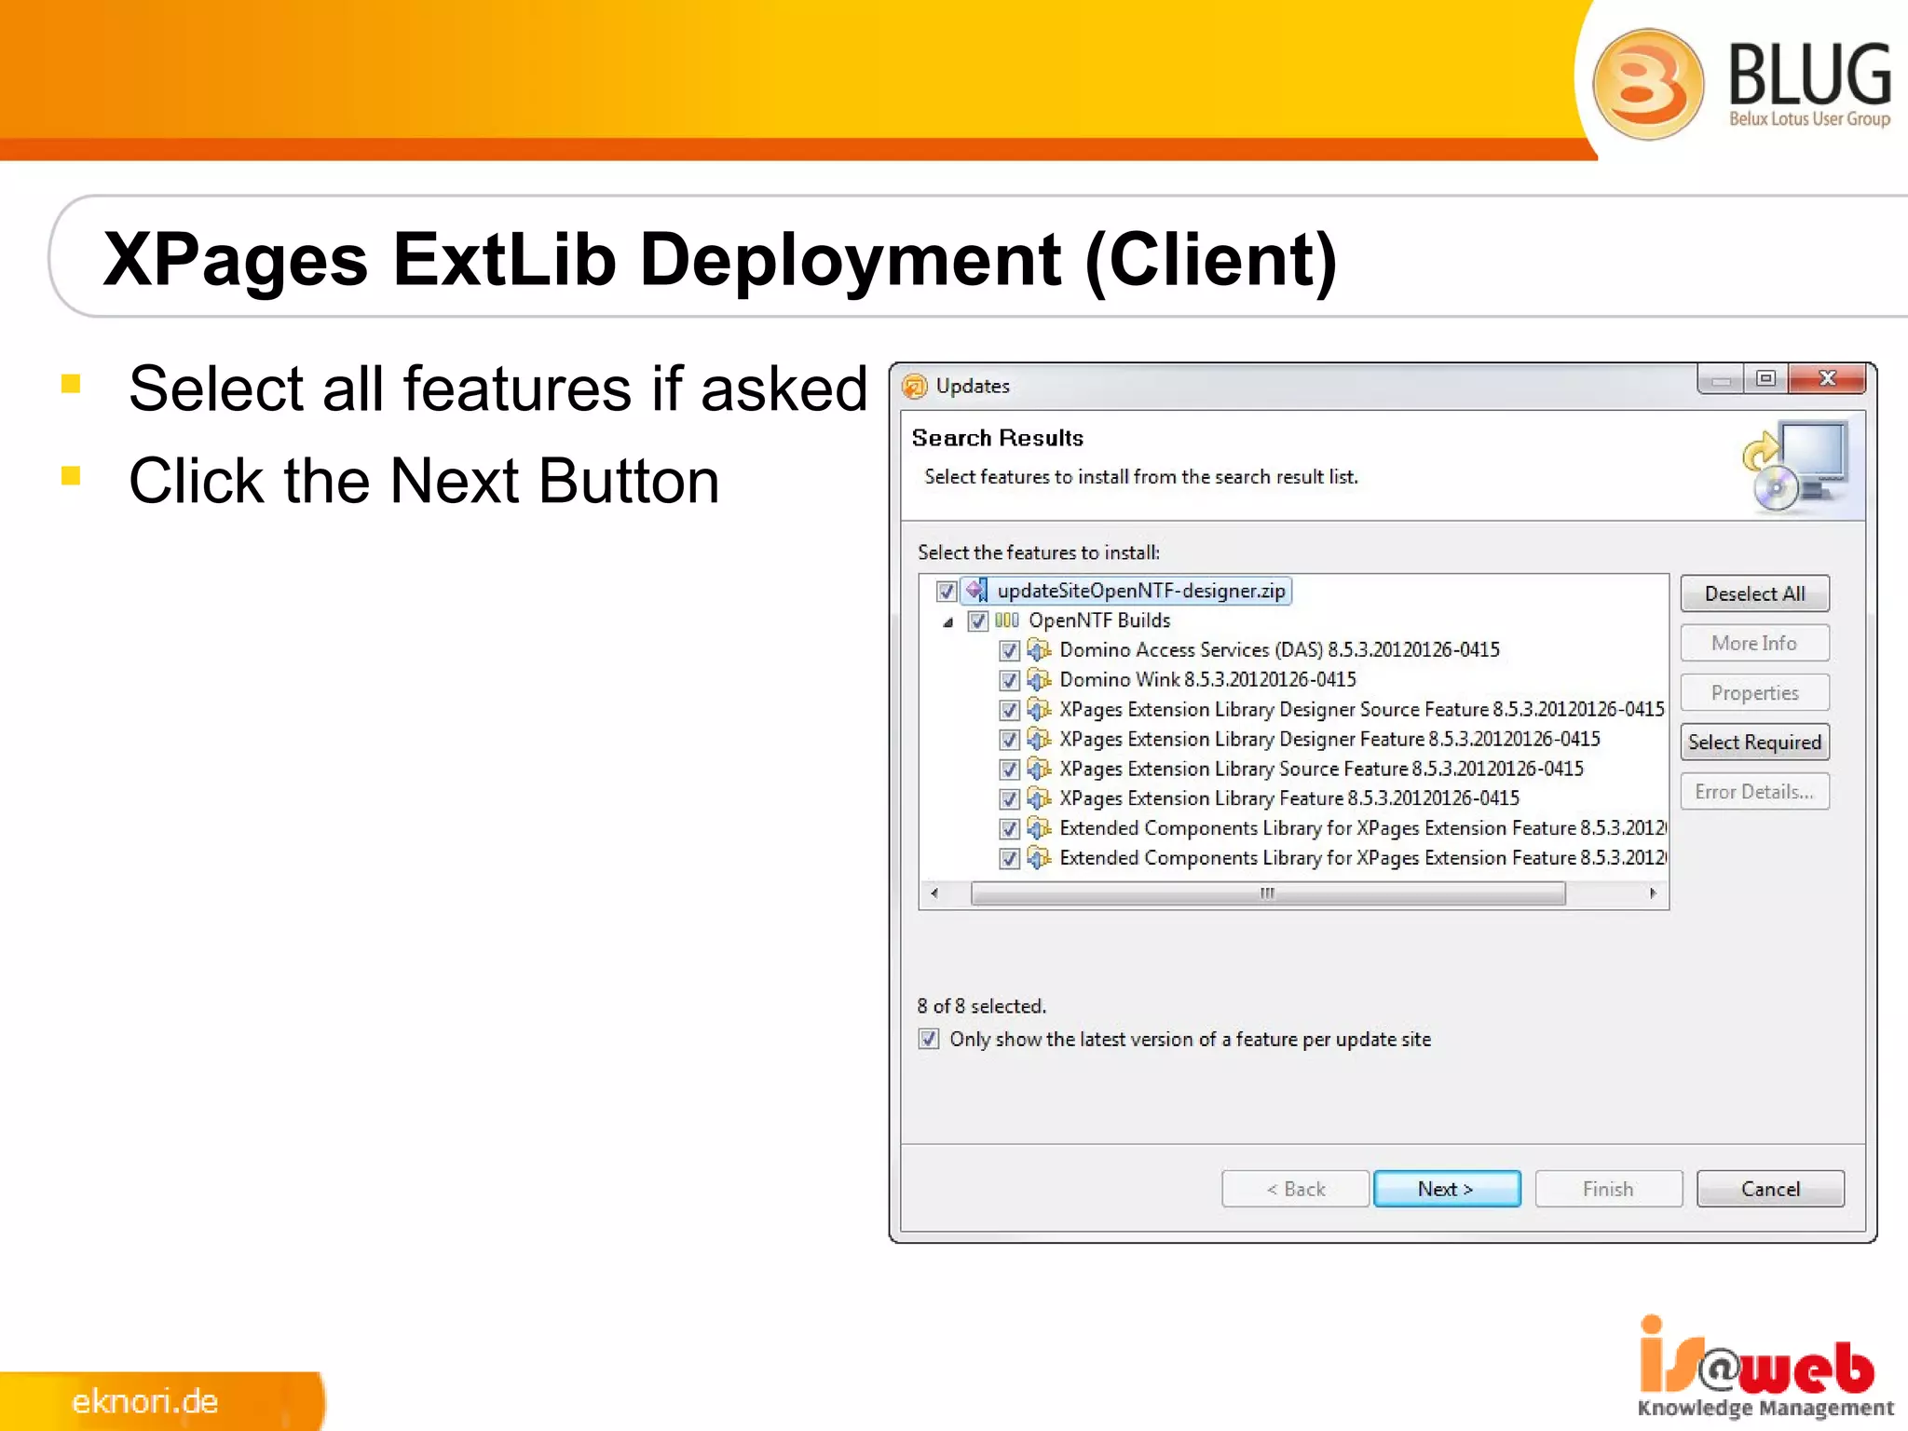Maximize the Updates dialog window
This screenshot has height=1431, width=1908.
pos(1765,379)
